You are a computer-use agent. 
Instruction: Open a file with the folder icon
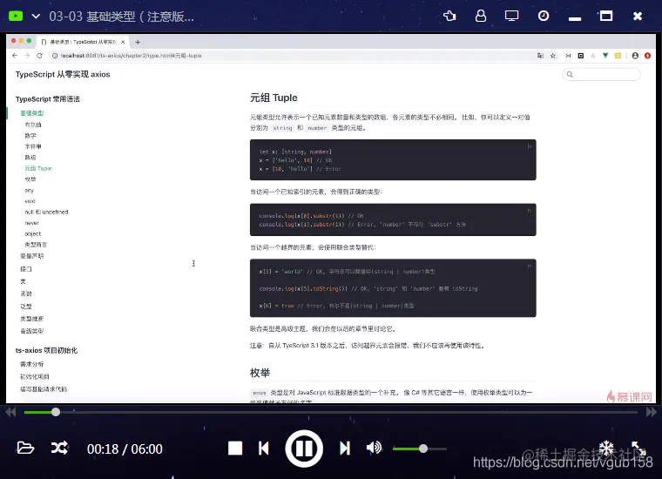pyautogui.click(x=25, y=448)
